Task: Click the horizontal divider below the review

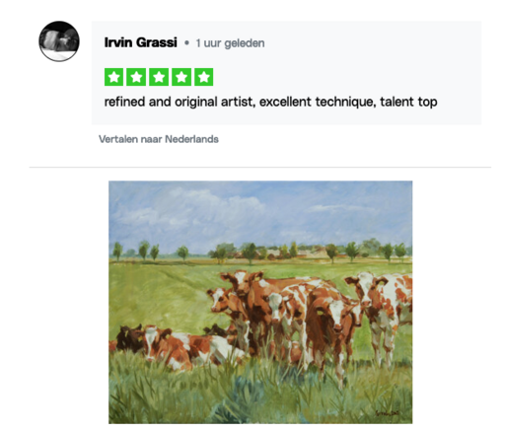Action: pos(260,167)
